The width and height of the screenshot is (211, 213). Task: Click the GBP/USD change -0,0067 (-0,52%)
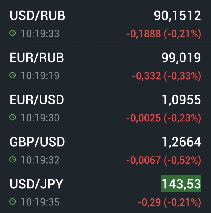(163, 160)
